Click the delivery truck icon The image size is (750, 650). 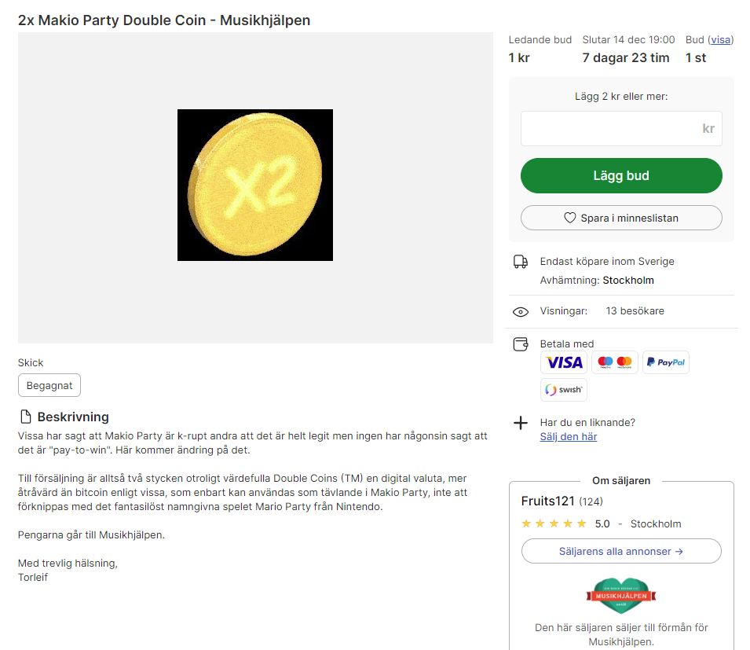click(x=520, y=262)
